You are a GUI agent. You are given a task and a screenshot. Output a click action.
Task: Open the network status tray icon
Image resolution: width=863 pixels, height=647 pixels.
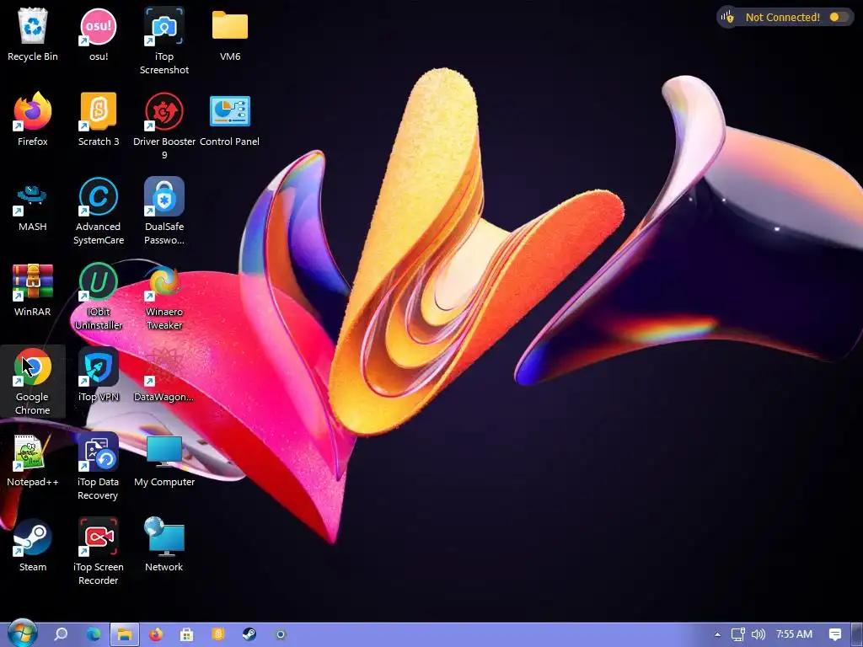[x=738, y=634]
